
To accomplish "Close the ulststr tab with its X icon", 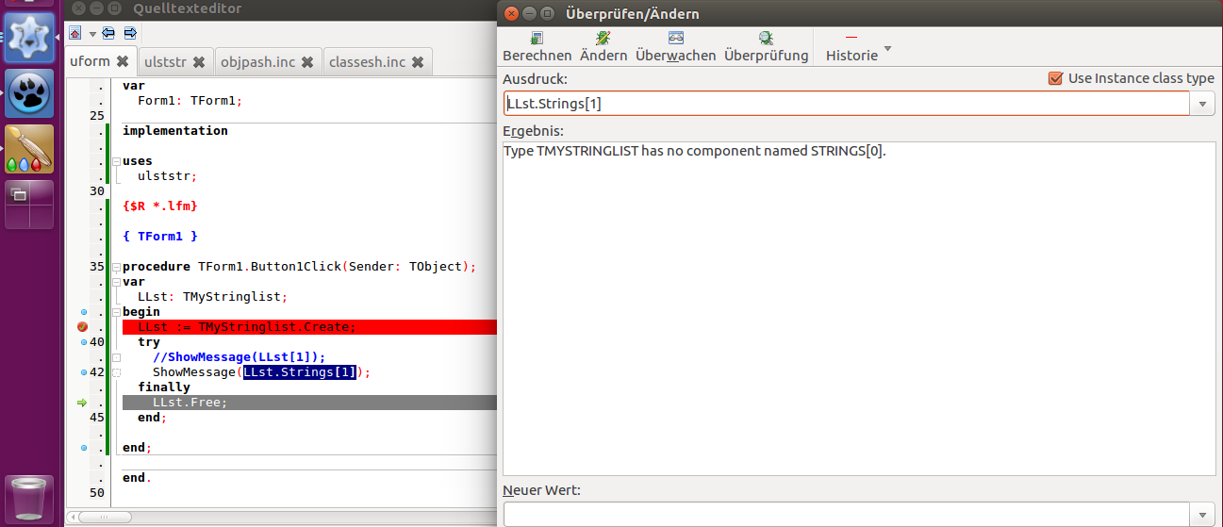I will [199, 62].
